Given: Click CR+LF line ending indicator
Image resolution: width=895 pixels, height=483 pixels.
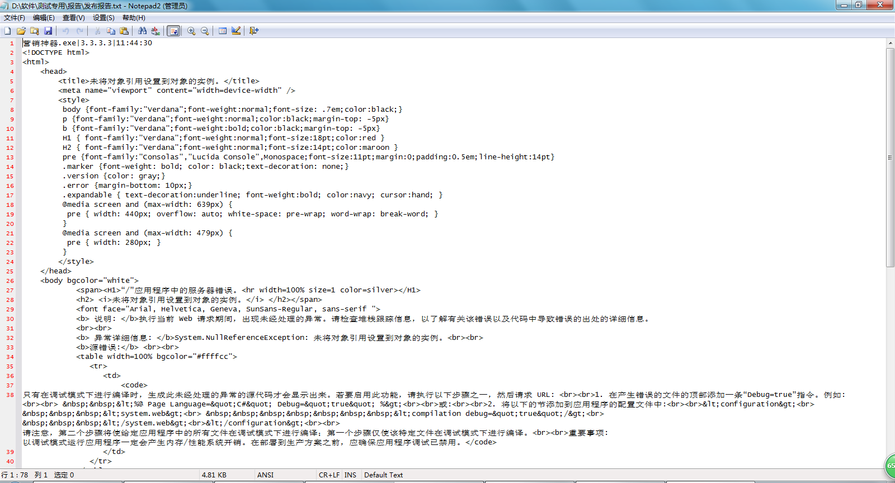Looking at the screenshot, I should 329,475.
